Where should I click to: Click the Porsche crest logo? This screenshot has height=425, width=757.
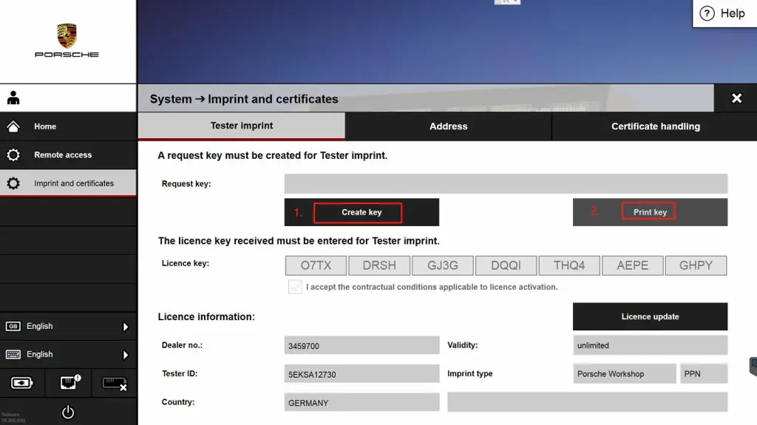click(67, 35)
